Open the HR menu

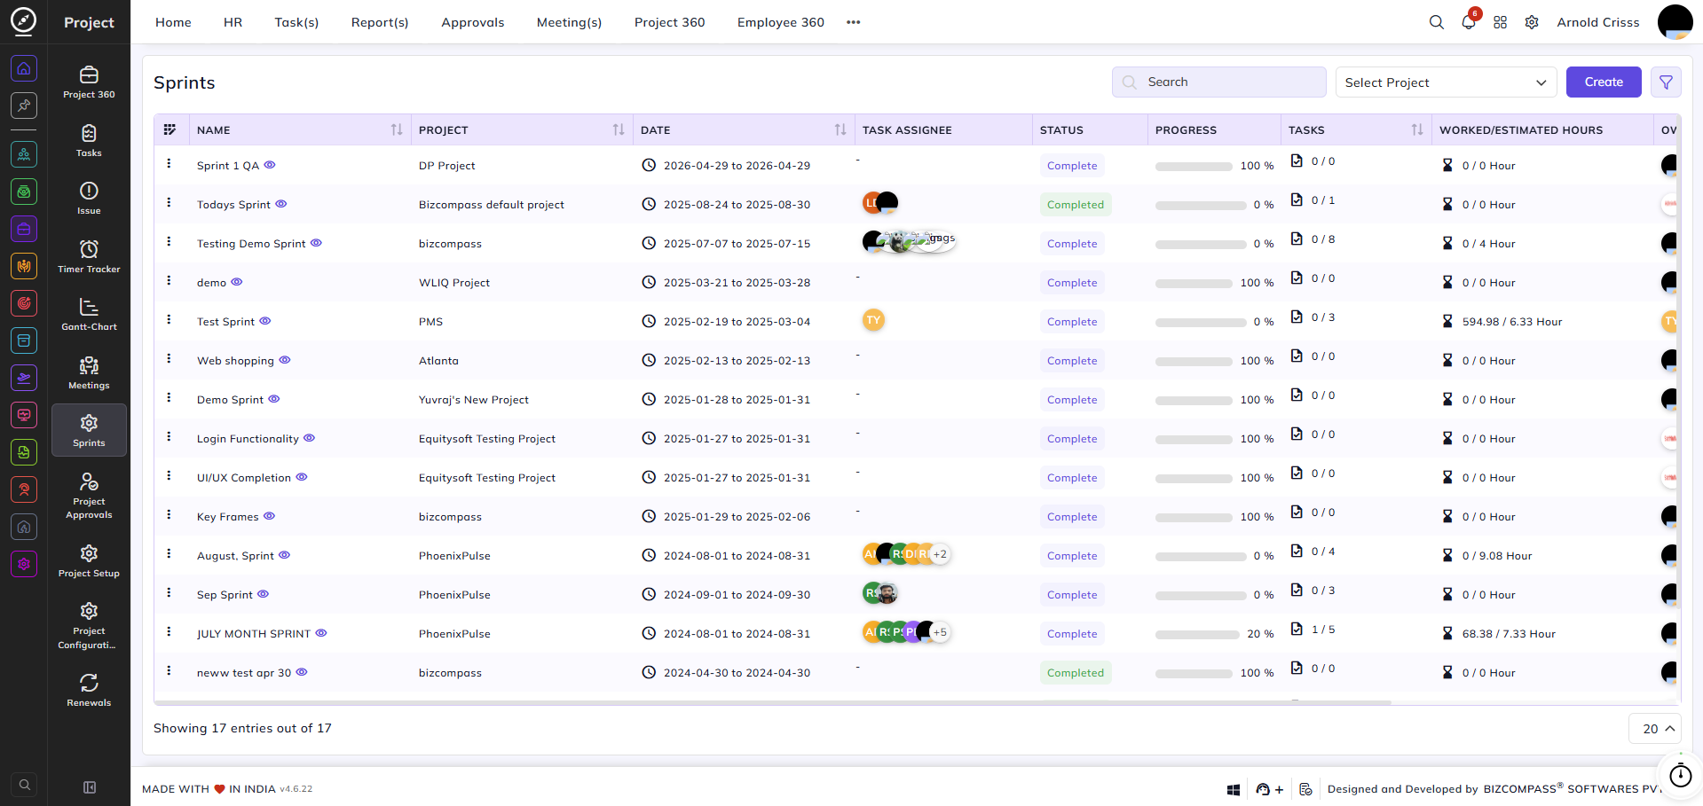[233, 22]
